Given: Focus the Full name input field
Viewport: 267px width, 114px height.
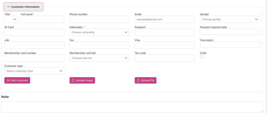Looking at the screenshot, I should click(x=42, y=19).
